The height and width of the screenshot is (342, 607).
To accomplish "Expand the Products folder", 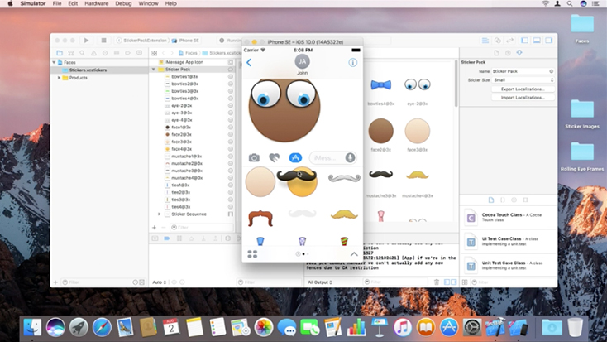I will [x=59, y=78].
